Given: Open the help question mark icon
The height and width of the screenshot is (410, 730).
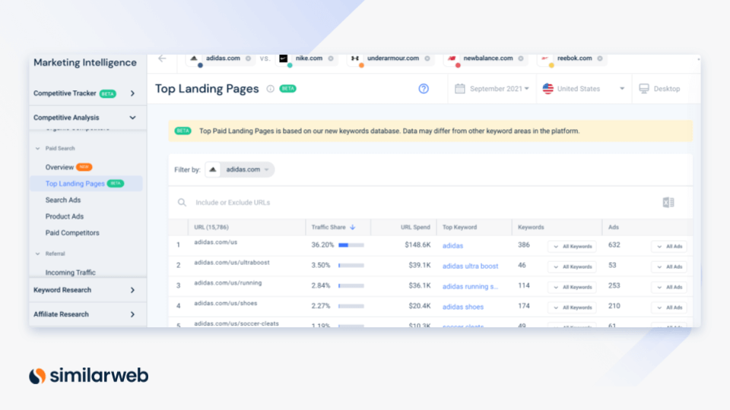Looking at the screenshot, I should pos(424,89).
